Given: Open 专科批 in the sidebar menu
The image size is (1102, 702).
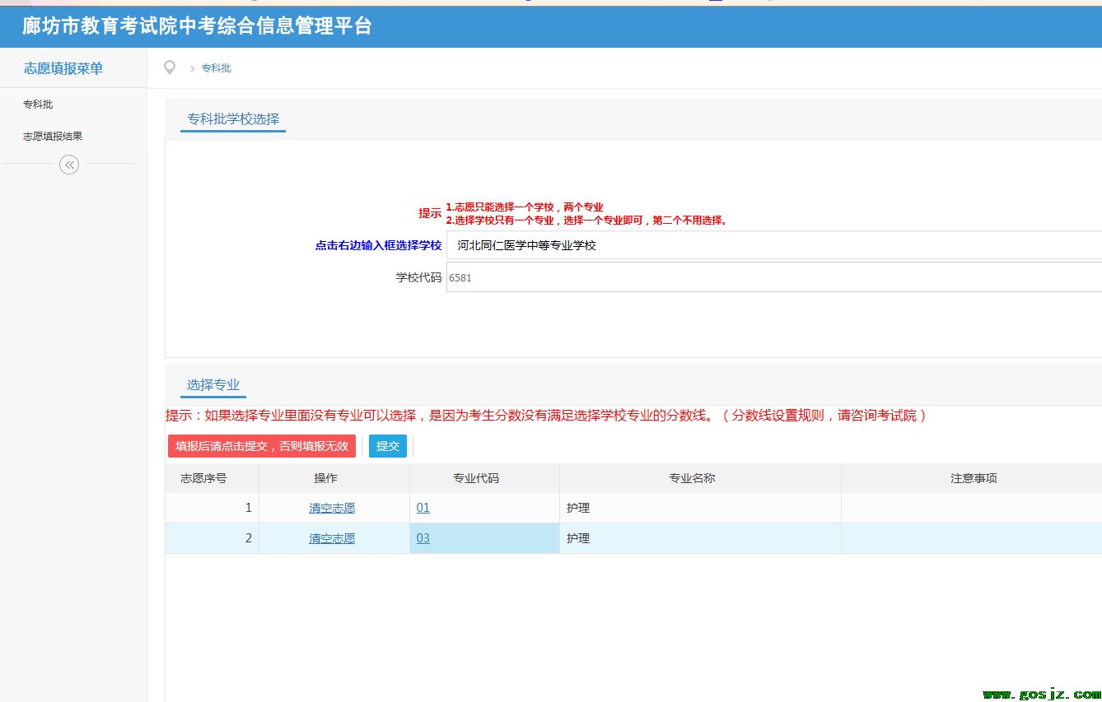Looking at the screenshot, I should [x=38, y=105].
